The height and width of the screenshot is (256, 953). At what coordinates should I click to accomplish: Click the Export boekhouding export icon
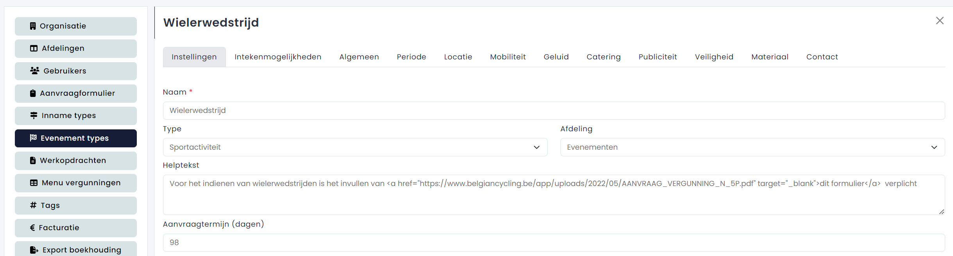click(x=34, y=250)
